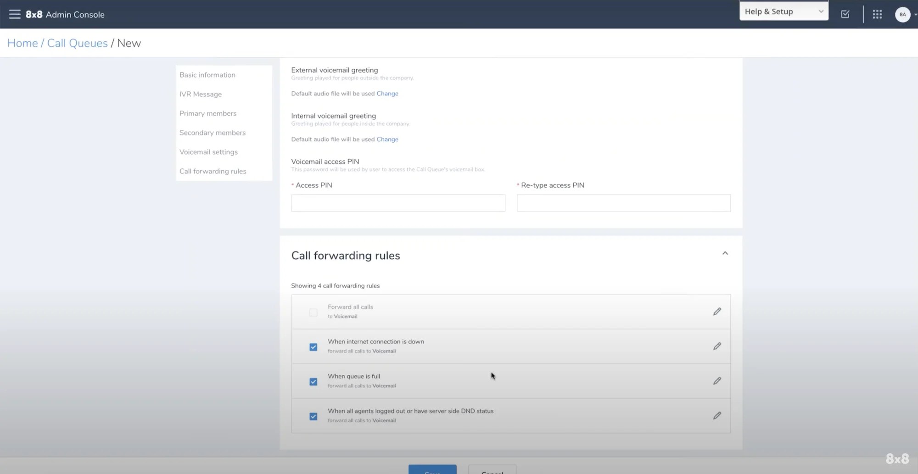The width and height of the screenshot is (918, 474).
Task: Open the hamburger navigation menu
Action: pos(15,14)
